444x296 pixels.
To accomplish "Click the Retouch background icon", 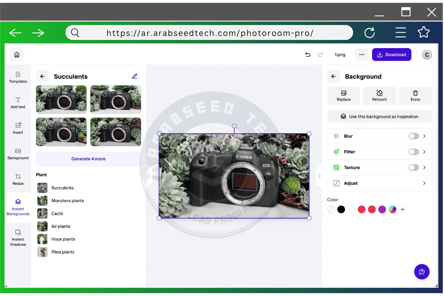I will tap(379, 95).
